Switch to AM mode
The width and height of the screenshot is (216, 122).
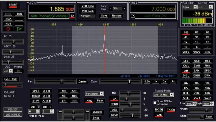click(186, 71)
